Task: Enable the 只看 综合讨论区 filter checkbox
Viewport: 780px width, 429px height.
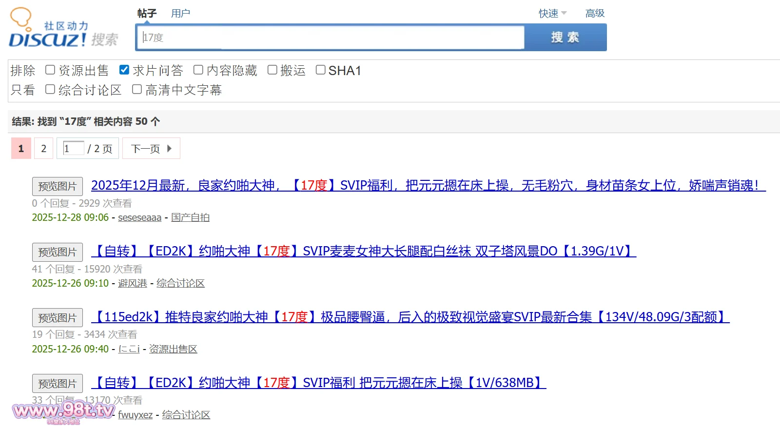Action: click(x=50, y=89)
